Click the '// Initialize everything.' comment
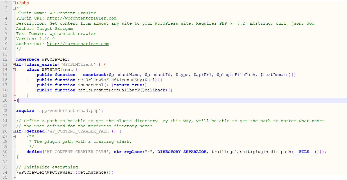This screenshot has height=180, width=347. point(48,167)
